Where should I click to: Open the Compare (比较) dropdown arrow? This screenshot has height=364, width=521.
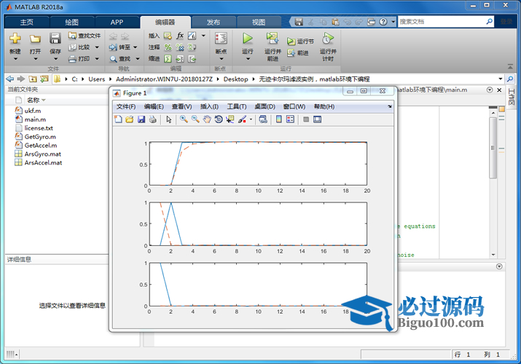click(97, 47)
